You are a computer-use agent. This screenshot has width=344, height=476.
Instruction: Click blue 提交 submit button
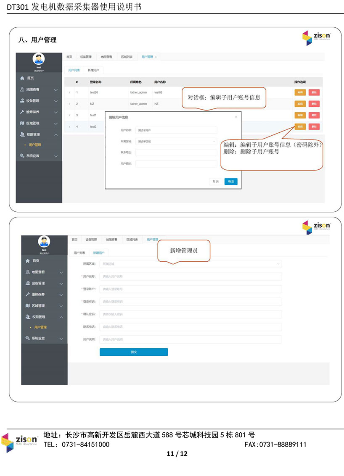(134, 352)
